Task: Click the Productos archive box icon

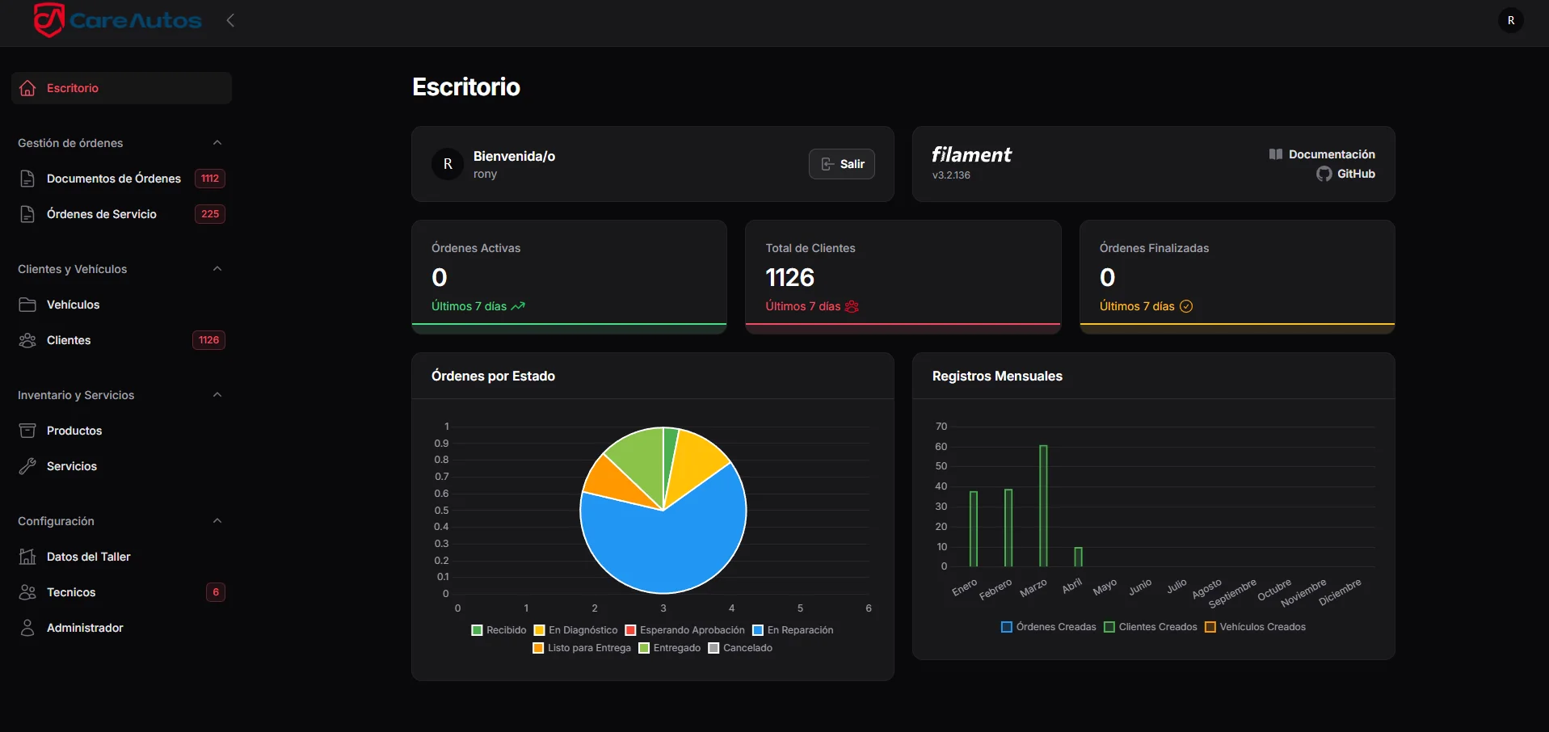Action: tap(27, 431)
